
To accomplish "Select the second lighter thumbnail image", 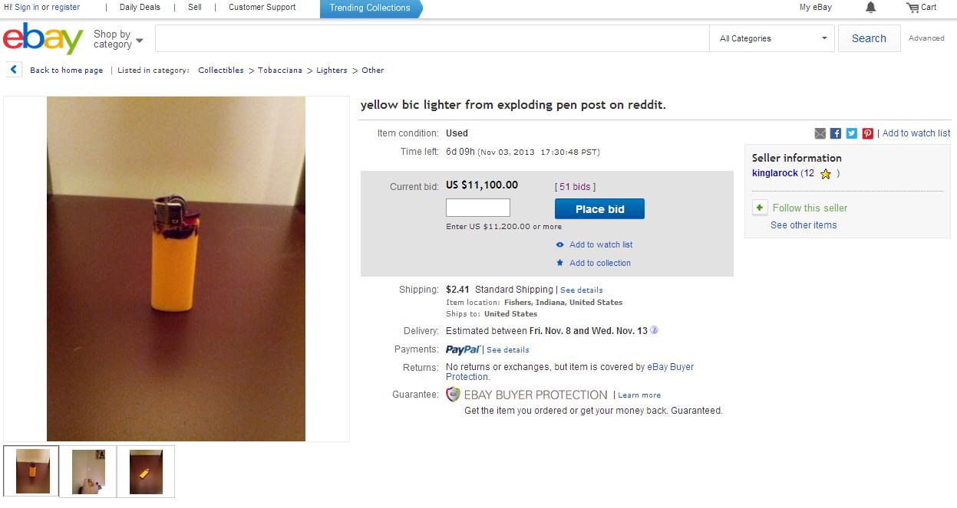I will click(88, 471).
